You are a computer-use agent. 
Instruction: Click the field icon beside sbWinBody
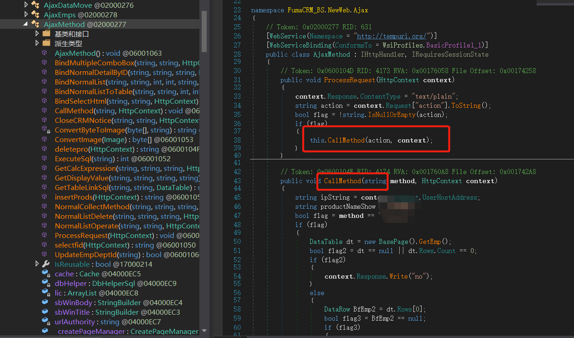(x=45, y=302)
